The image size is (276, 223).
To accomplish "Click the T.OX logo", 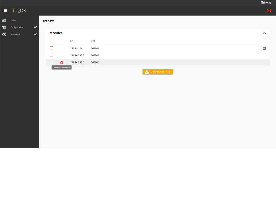I will point(19,11).
